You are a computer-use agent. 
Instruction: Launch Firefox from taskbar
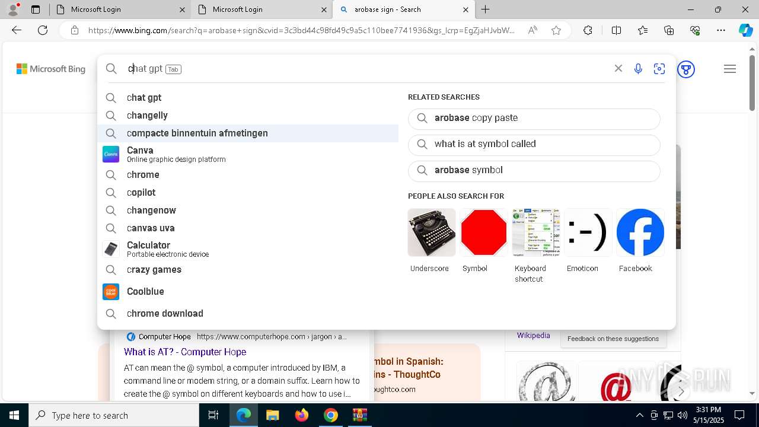tap(302, 415)
